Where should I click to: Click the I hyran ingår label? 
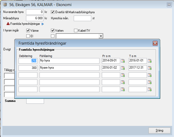coord(11,30)
